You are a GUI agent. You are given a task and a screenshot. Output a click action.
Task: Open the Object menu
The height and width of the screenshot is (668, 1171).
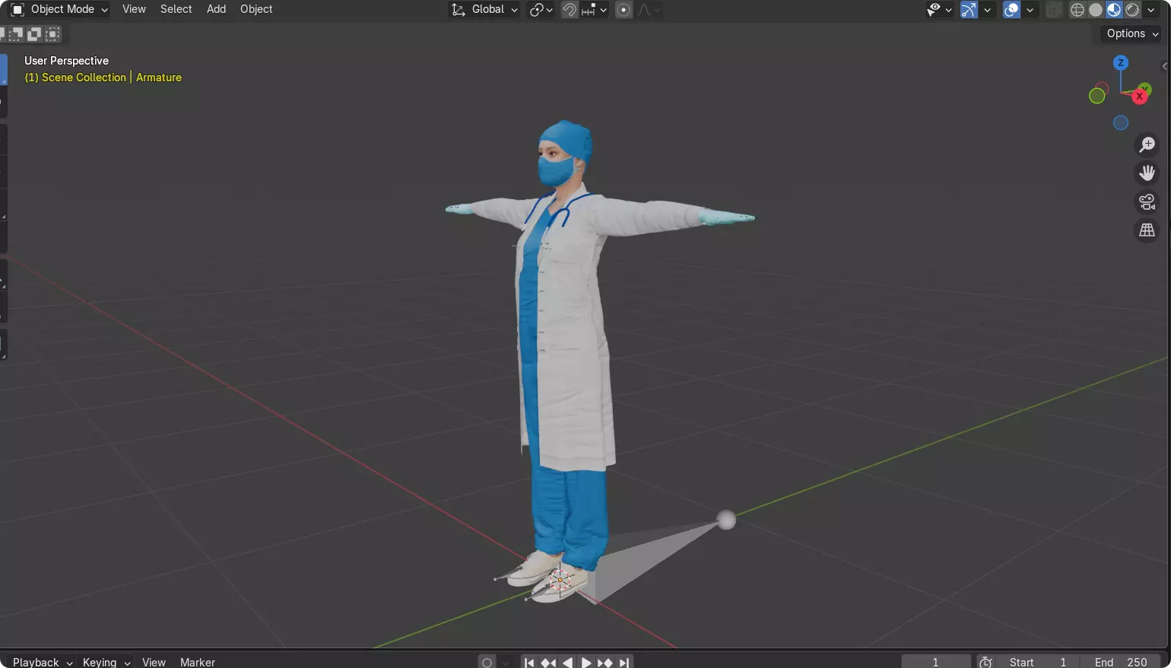pos(256,9)
